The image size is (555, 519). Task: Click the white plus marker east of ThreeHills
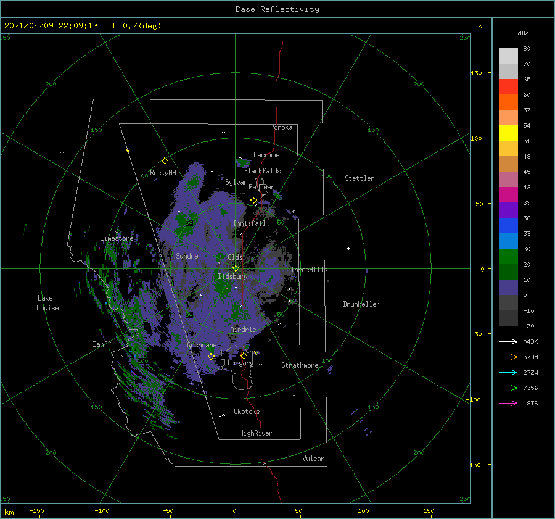tap(348, 248)
